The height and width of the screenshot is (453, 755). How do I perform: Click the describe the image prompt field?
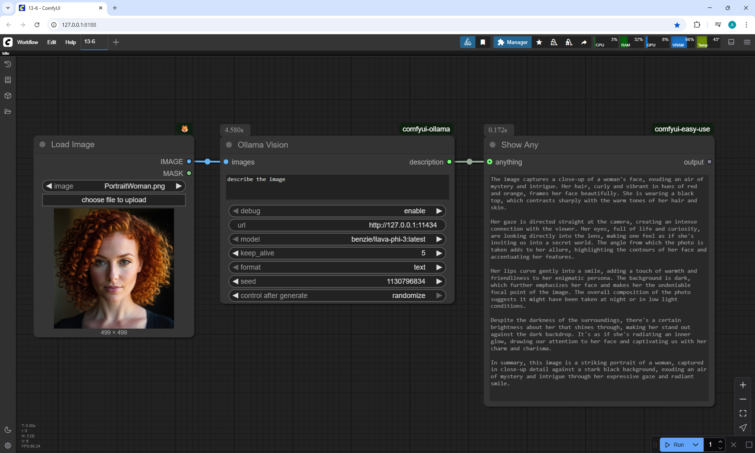point(337,187)
